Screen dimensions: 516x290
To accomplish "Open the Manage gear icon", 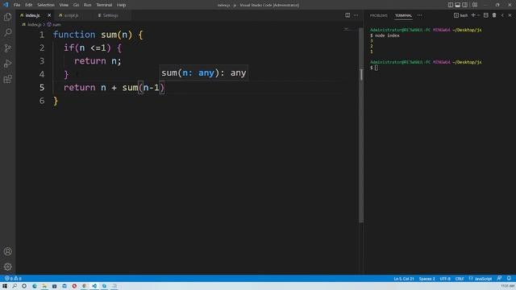I will (7, 267).
